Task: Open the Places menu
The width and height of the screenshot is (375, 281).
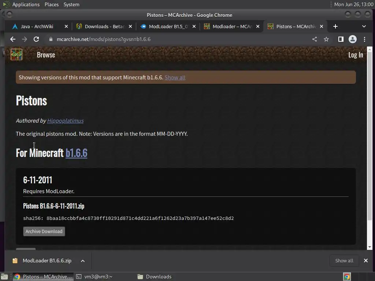Action: [51, 4]
